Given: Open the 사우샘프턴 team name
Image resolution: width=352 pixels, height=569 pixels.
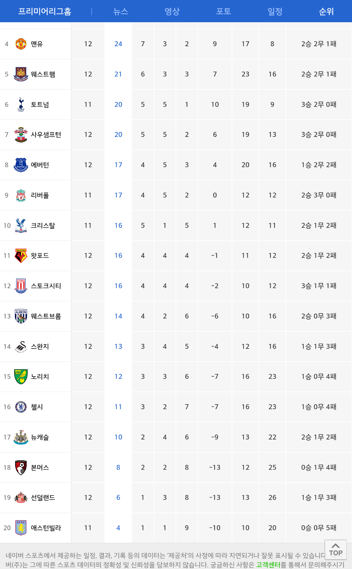Looking at the screenshot, I should click(x=46, y=135).
